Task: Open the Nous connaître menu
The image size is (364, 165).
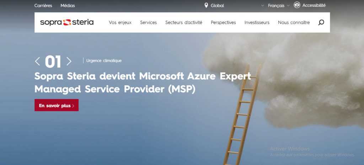Action: [x=294, y=22]
